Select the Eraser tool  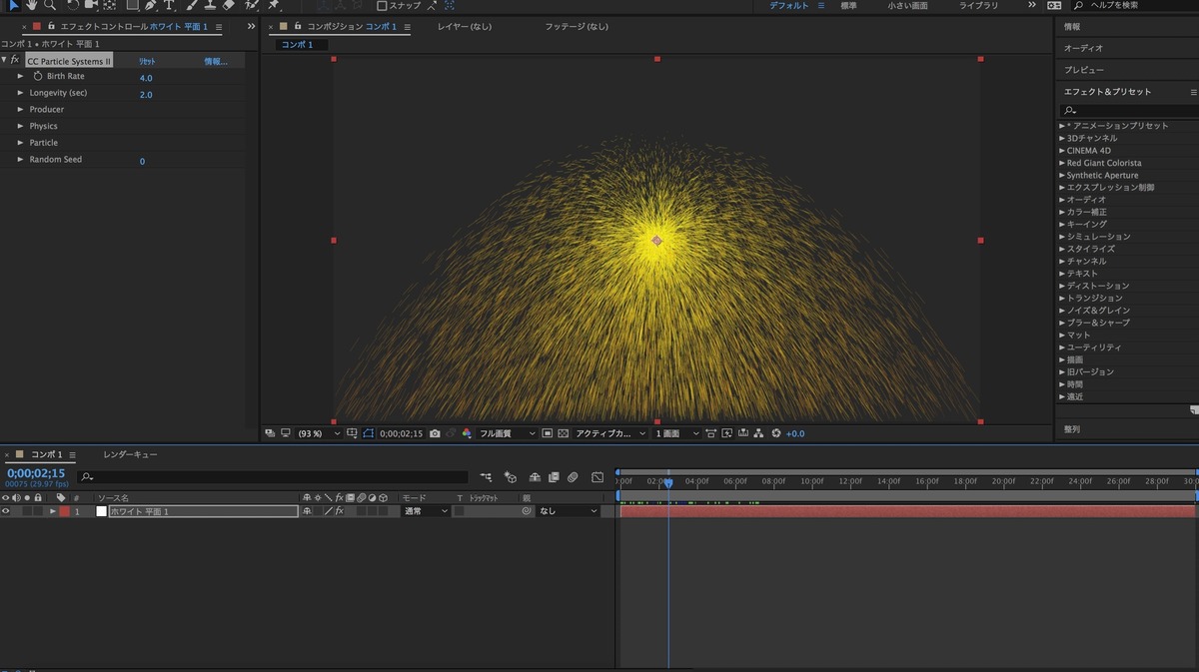228,5
